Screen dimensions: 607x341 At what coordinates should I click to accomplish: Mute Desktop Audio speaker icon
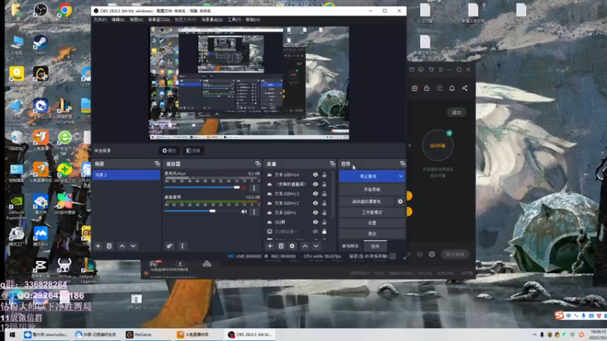244,211
